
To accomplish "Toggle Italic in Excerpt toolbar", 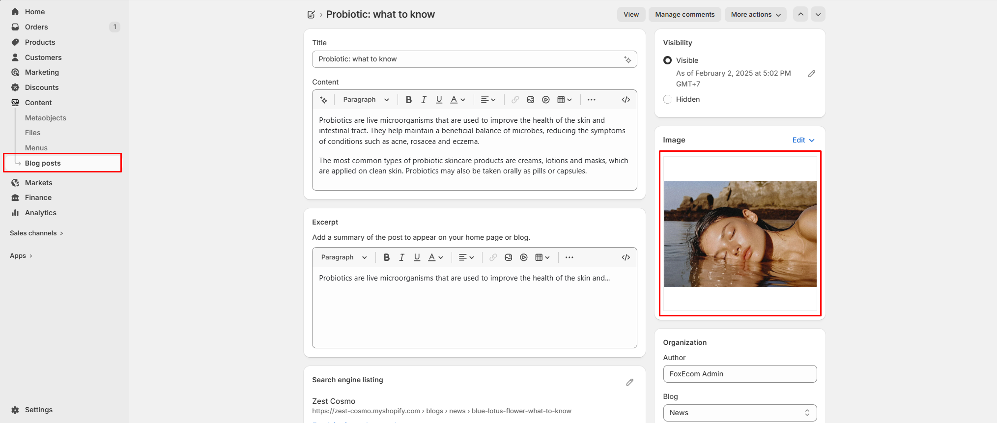I will [x=401, y=257].
